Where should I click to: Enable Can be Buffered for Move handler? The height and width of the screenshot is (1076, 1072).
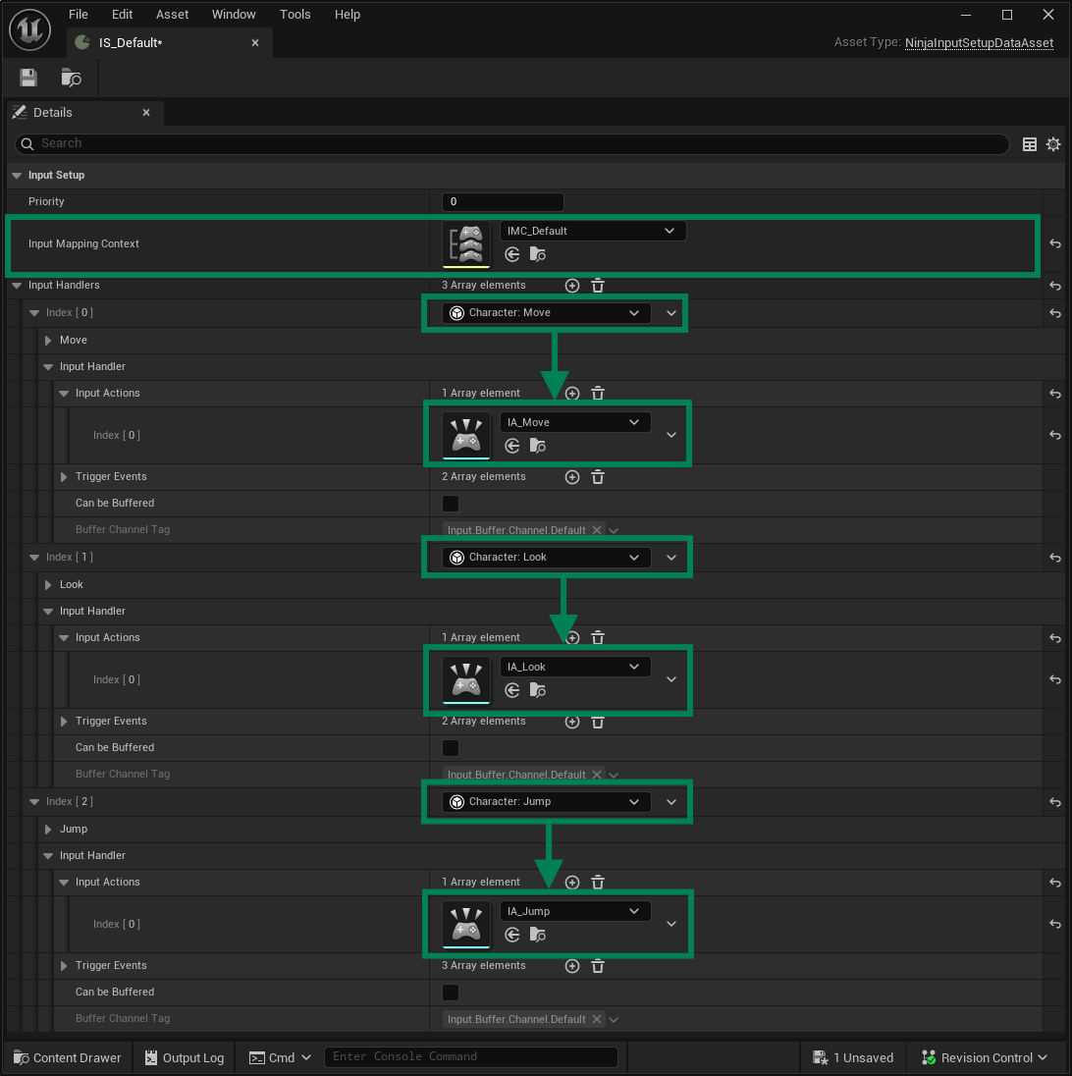coord(450,504)
